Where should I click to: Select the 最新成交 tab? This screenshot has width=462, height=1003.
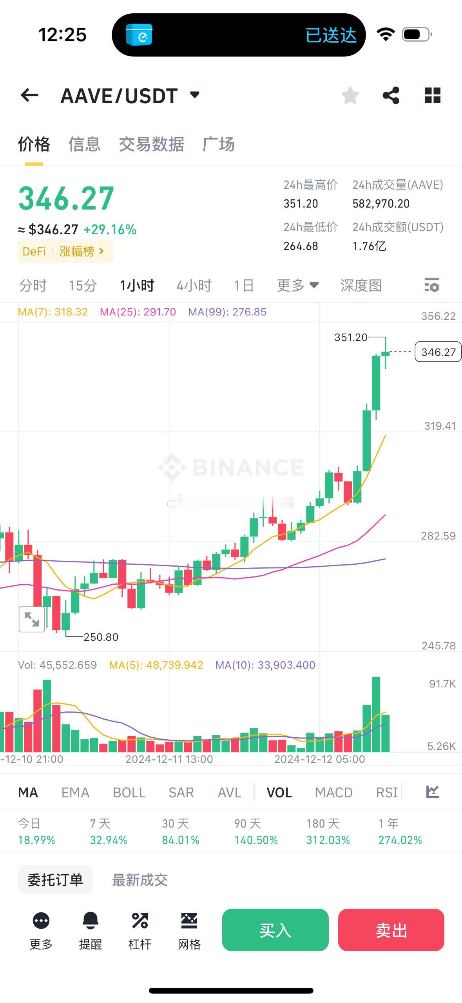pyautogui.click(x=140, y=880)
